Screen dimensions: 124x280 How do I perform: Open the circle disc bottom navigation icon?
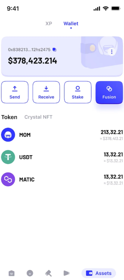pyautogui.click(x=30, y=273)
